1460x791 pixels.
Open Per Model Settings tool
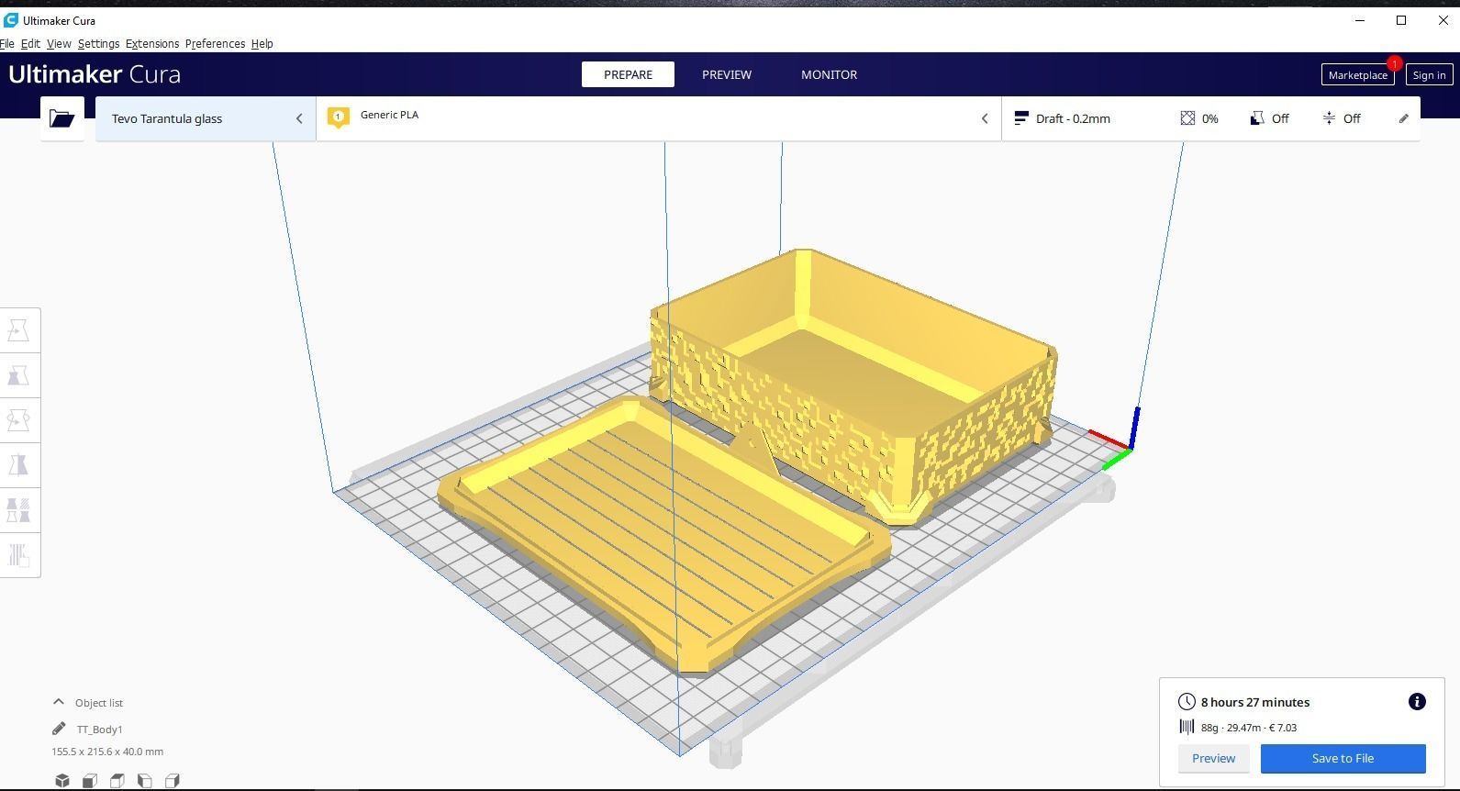point(18,510)
